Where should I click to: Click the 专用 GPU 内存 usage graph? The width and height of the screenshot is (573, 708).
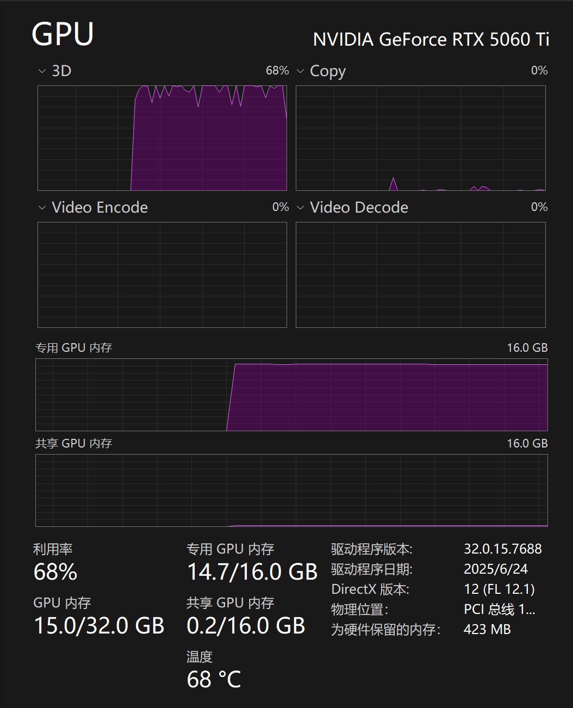click(291, 395)
